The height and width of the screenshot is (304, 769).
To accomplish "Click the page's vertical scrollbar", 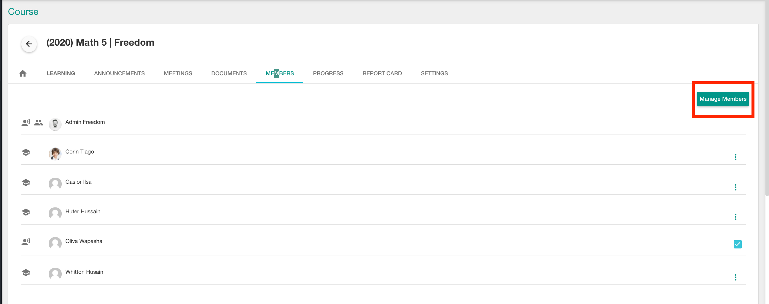I will pyautogui.click(x=767, y=98).
